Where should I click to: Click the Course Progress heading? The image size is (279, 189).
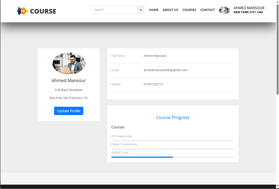click(173, 117)
